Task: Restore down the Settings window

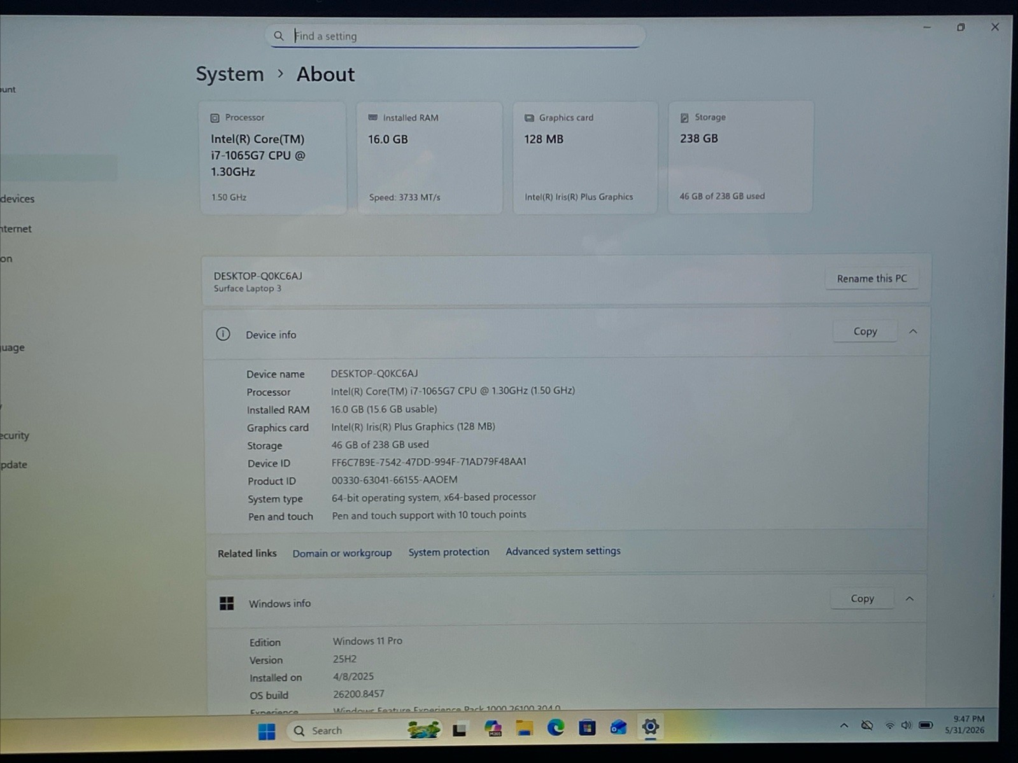Action: click(961, 27)
